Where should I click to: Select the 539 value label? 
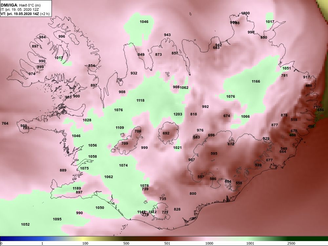point(258,165)
